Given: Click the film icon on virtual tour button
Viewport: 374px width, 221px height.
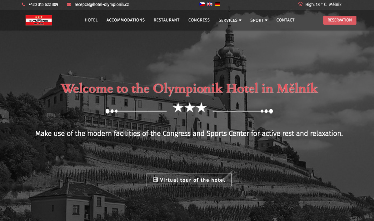Looking at the screenshot, I should [155, 180].
